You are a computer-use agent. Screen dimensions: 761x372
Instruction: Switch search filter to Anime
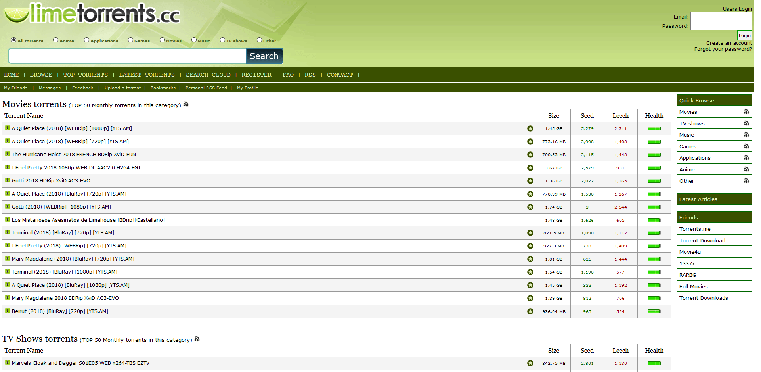(55, 40)
